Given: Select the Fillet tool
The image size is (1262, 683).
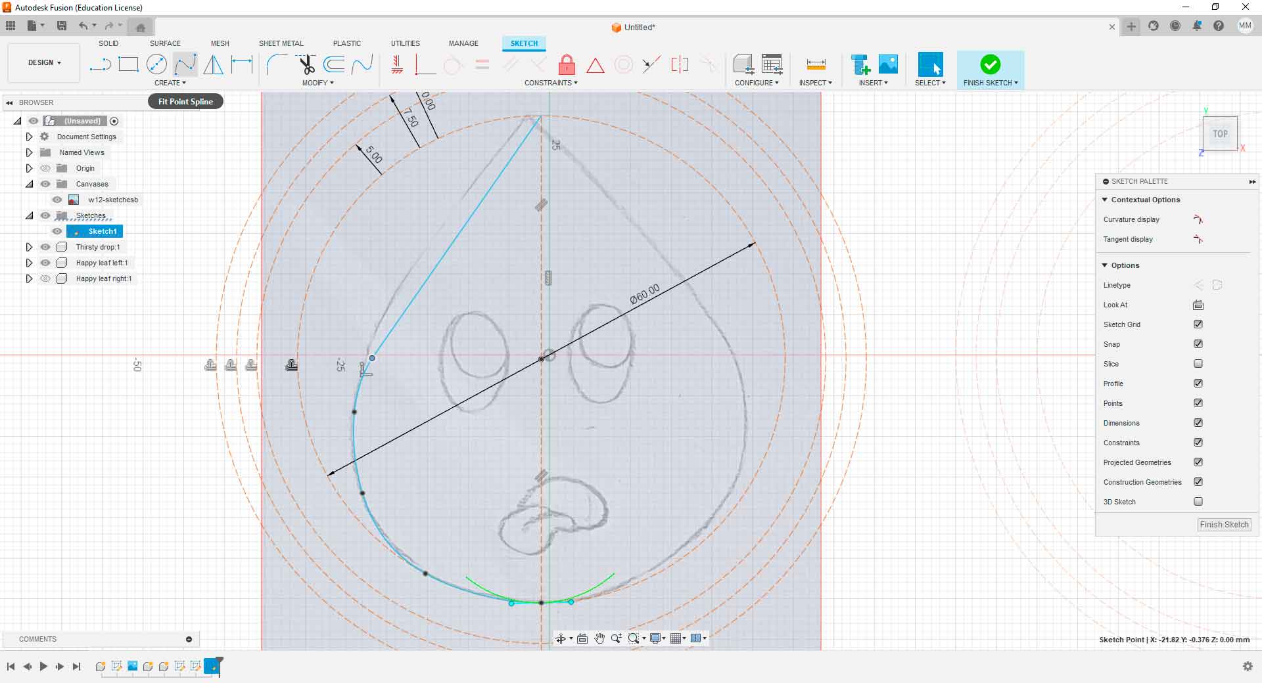Looking at the screenshot, I should click(x=276, y=64).
